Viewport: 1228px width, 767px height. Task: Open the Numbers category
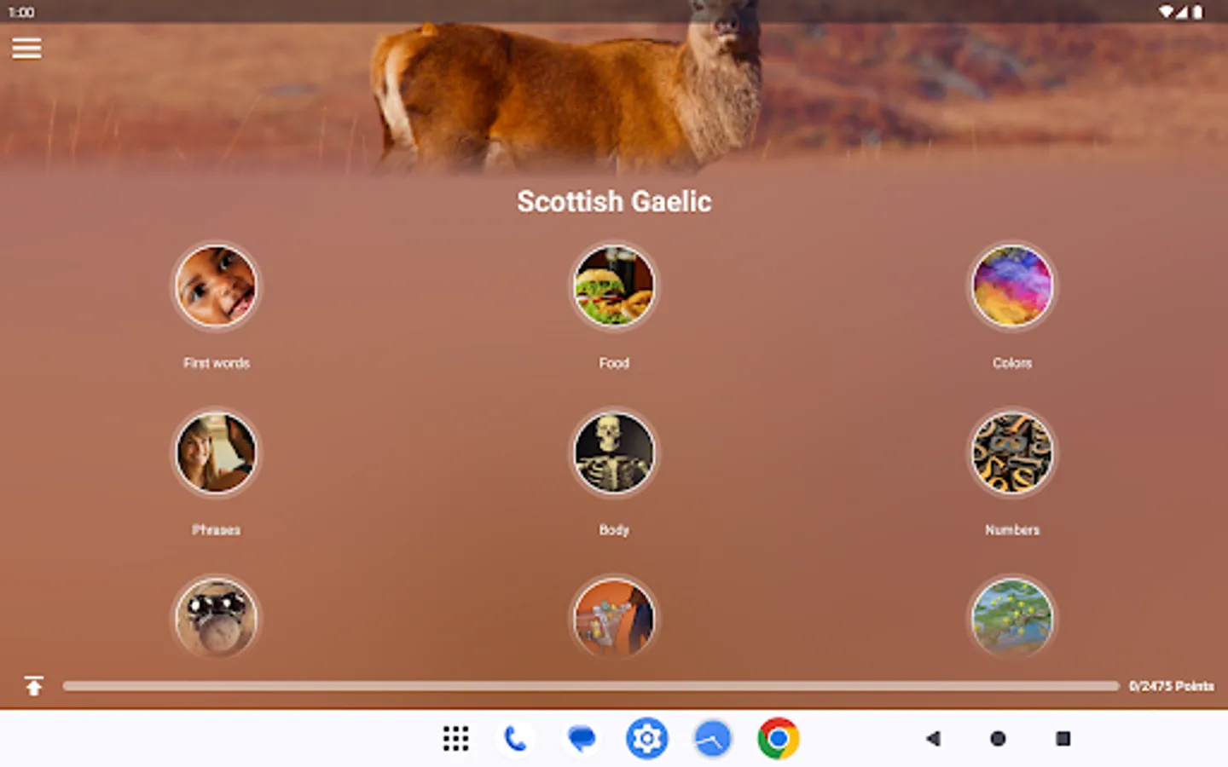pos(1011,453)
